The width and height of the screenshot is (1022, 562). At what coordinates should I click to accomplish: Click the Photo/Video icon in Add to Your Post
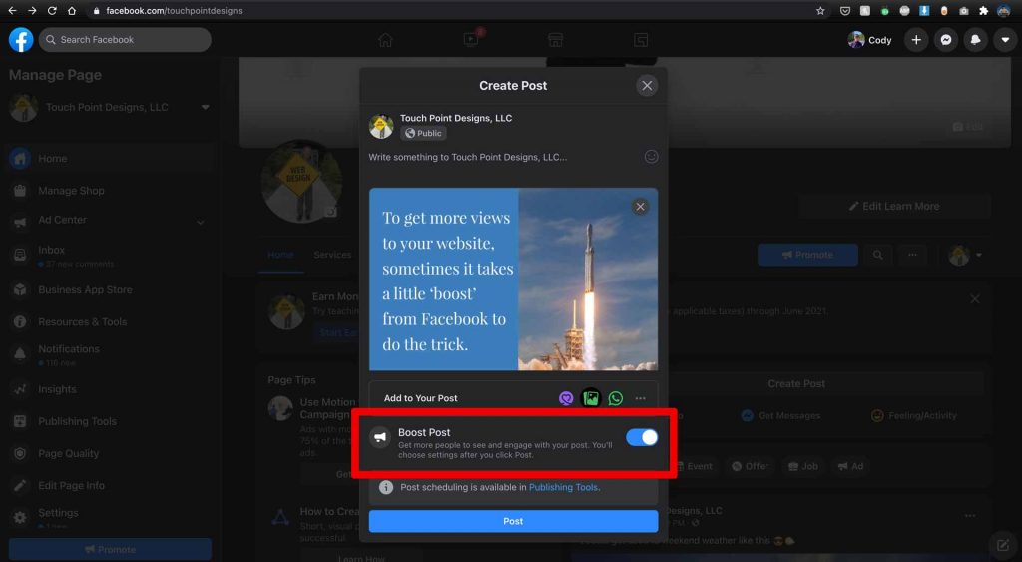pos(591,398)
